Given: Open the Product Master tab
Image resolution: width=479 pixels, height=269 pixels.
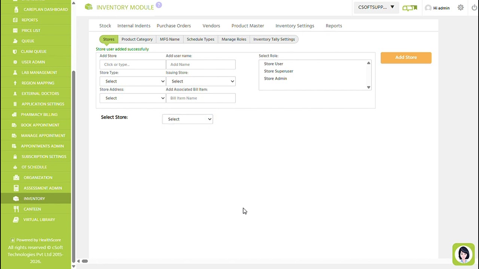Looking at the screenshot, I should point(248,26).
